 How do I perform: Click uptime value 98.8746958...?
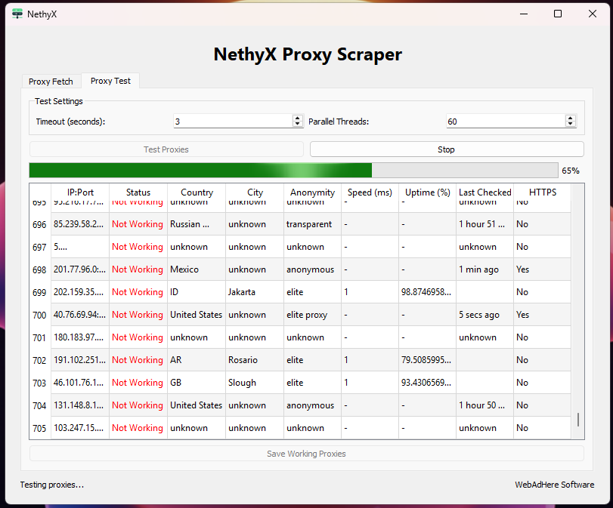427,292
